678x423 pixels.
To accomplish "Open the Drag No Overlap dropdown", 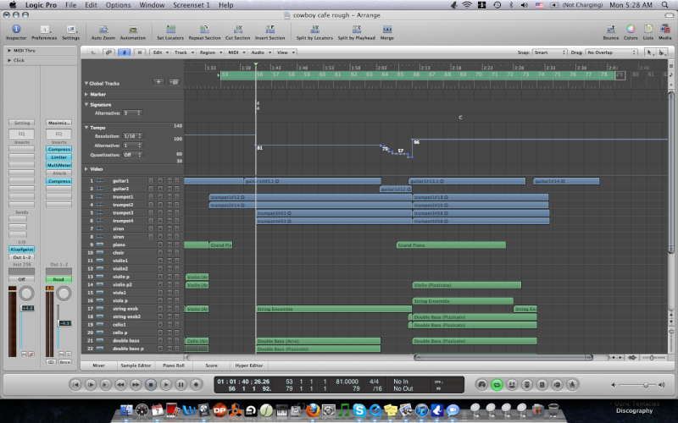I will [x=611, y=52].
